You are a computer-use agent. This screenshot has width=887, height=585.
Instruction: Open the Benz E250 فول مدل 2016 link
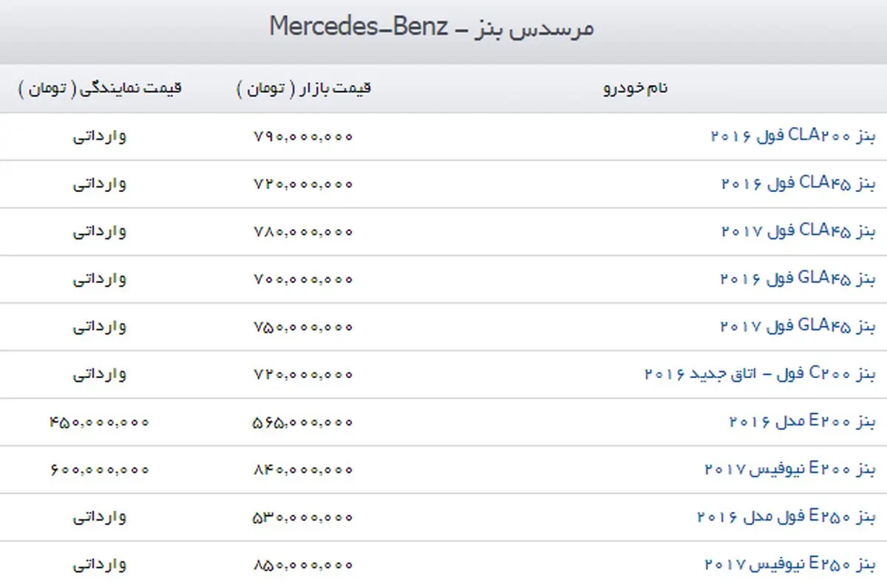pos(786,517)
